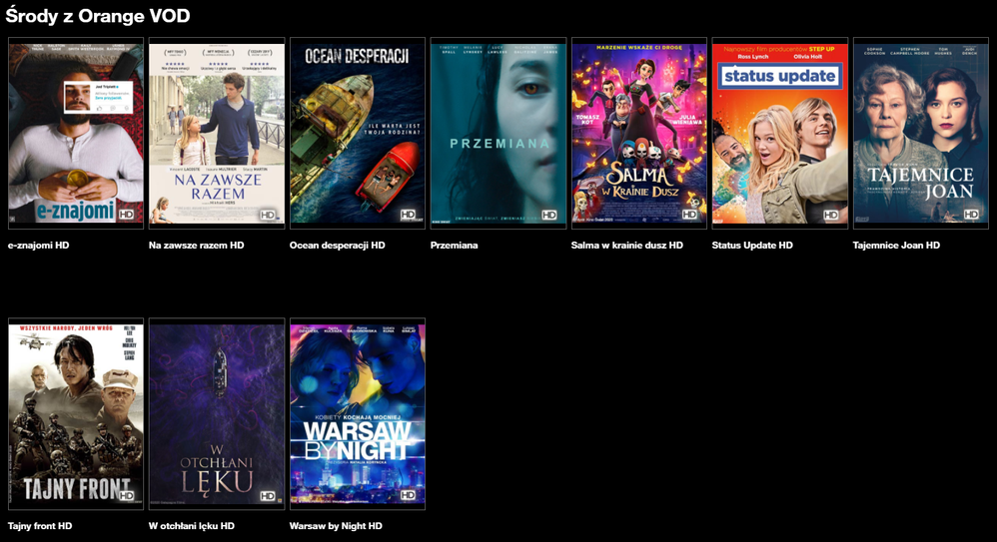Image resolution: width=997 pixels, height=542 pixels.
Task: Click HD badge on Przemiana poster
Action: [x=549, y=215]
